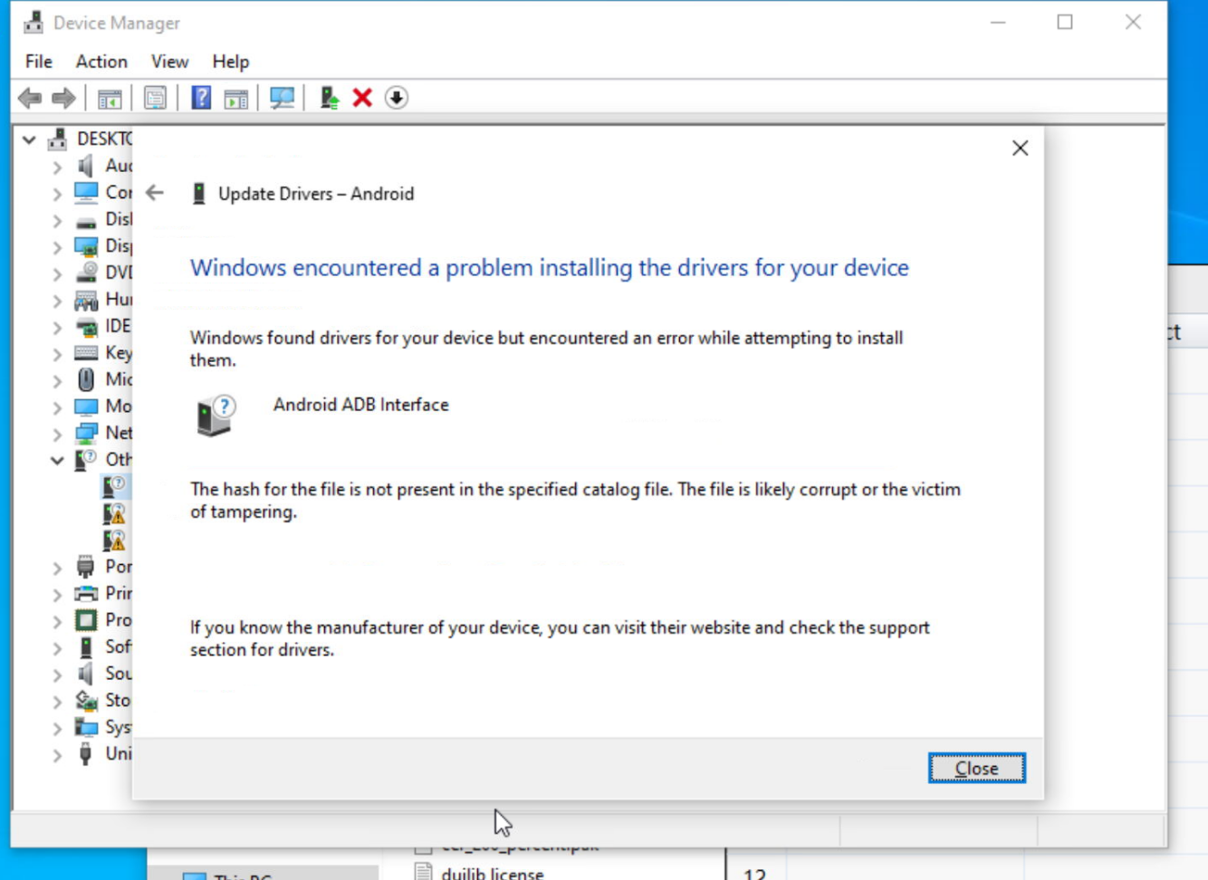Select the DVD/CD-ROM drives disc icon
Screen dimensions: 1208x880
86,273
